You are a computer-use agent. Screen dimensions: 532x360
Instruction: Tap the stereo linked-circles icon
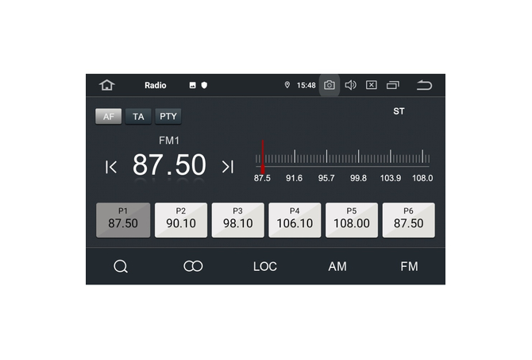pos(193,266)
